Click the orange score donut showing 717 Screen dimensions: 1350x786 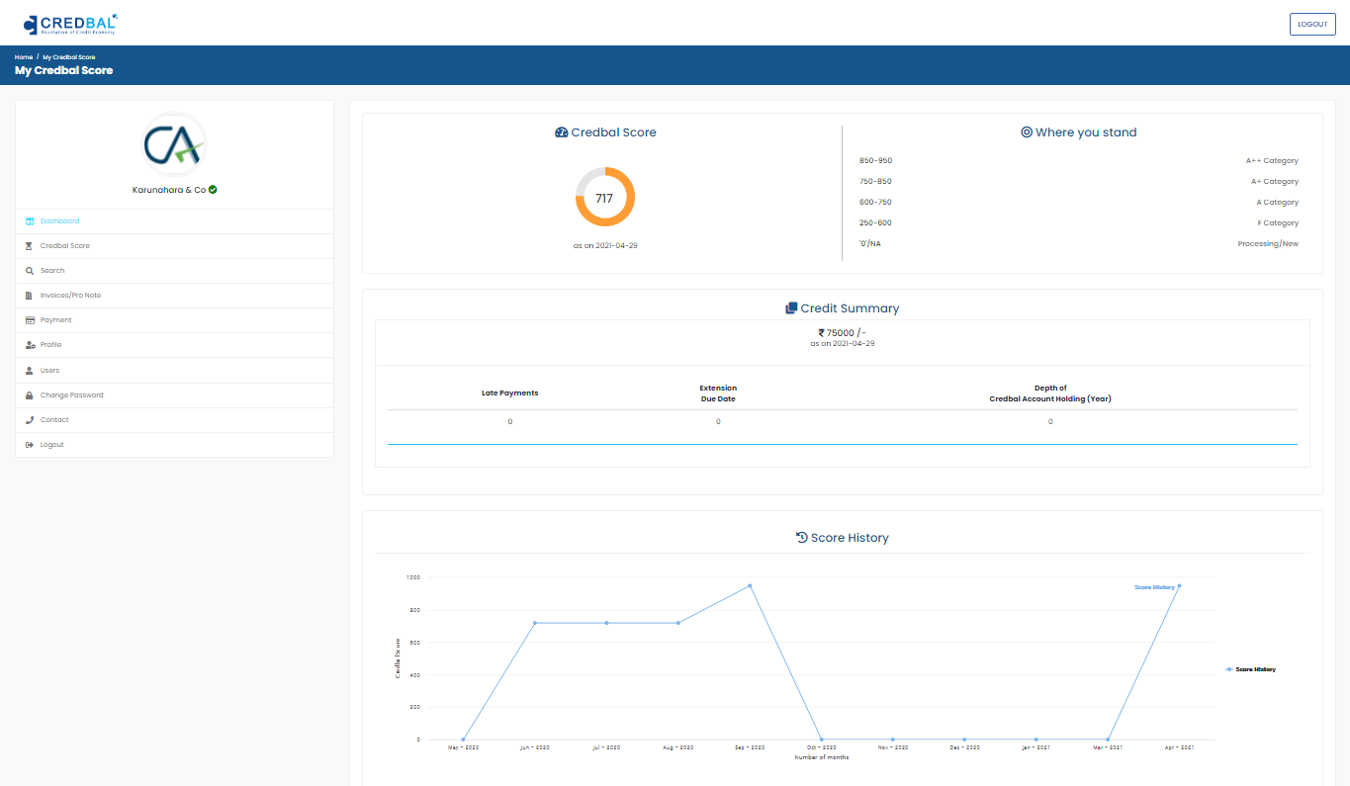pos(604,198)
